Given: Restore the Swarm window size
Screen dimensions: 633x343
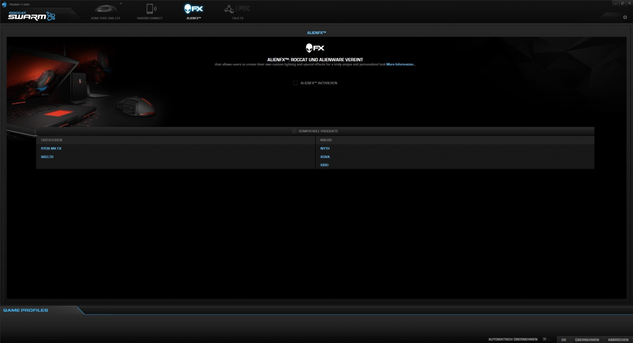Looking at the screenshot, I should coord(623,3).
